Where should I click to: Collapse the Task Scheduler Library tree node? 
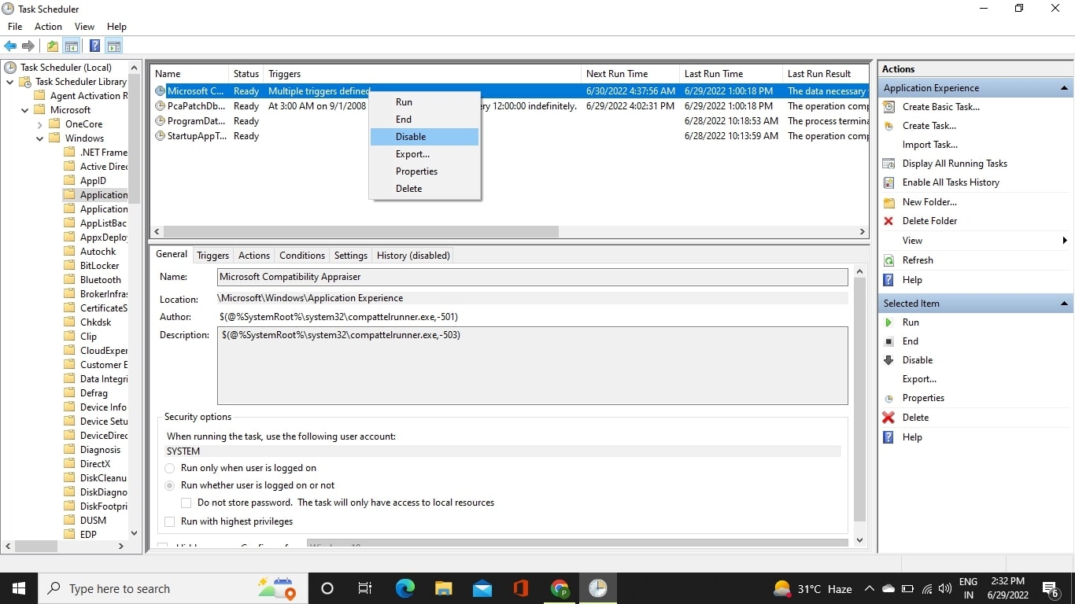tap(9, 82)
